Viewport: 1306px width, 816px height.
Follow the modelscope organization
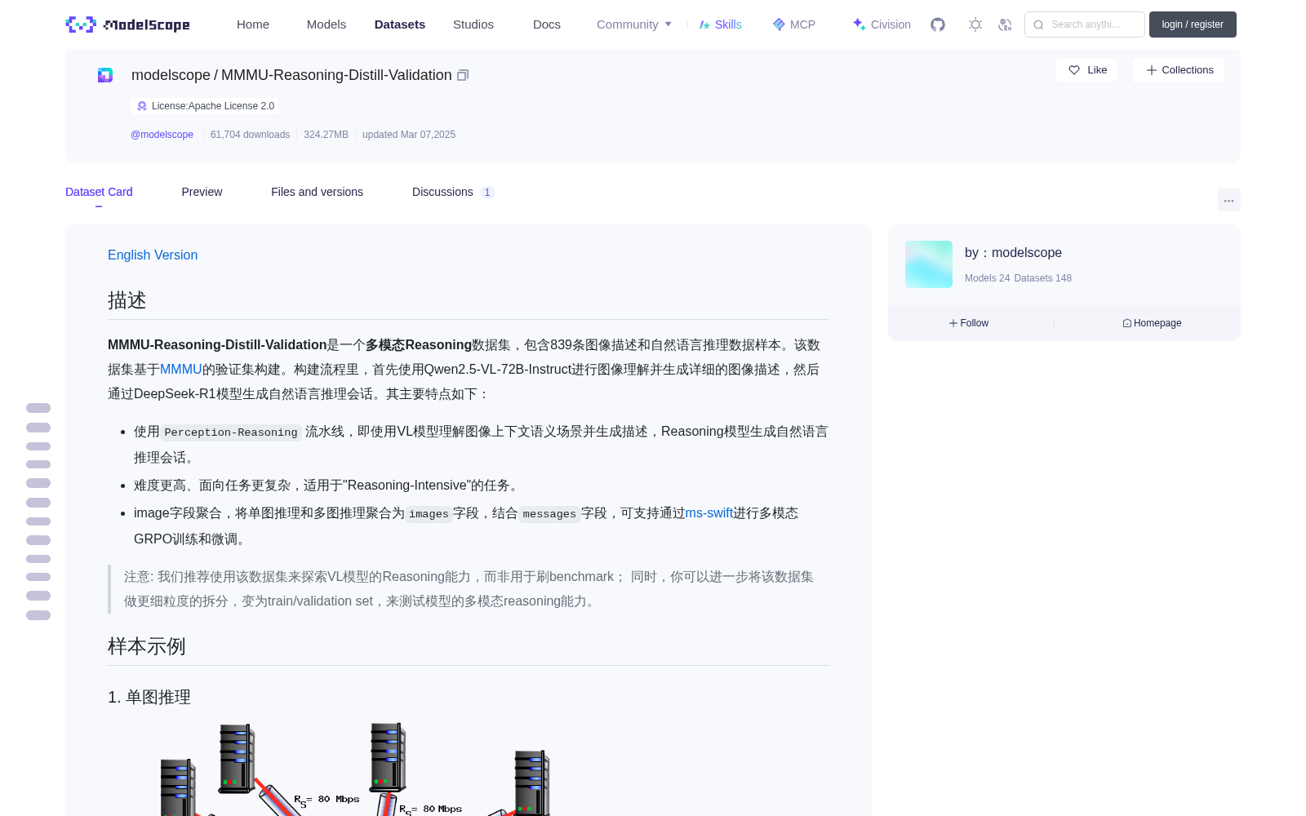pos(969,323)
